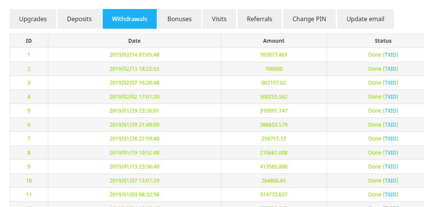The width and height of the screenshot is (424, 207).
Task: Select the Withdrawals tab
Action: 130,19
